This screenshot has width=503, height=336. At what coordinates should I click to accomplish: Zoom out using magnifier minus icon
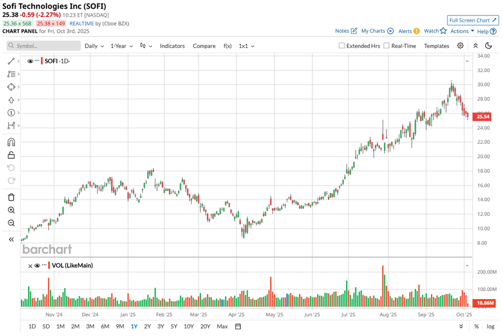coord(11,223)
